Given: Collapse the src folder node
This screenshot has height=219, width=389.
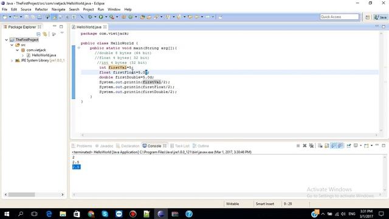Looking at the screenshot, I should pyautogui.click(x=12, y=45).
